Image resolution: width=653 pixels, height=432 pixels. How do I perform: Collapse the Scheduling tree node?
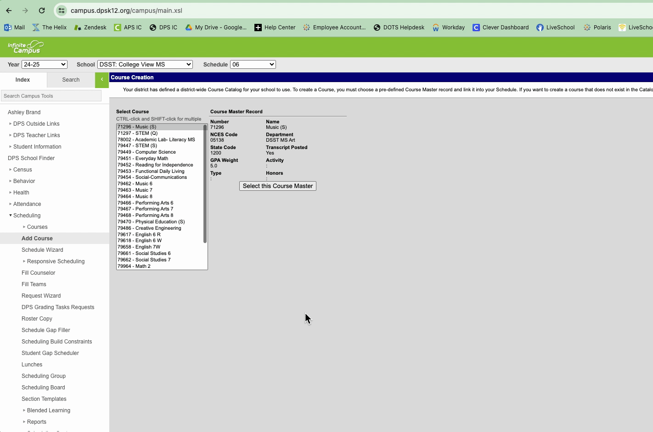tap(11, 216)
